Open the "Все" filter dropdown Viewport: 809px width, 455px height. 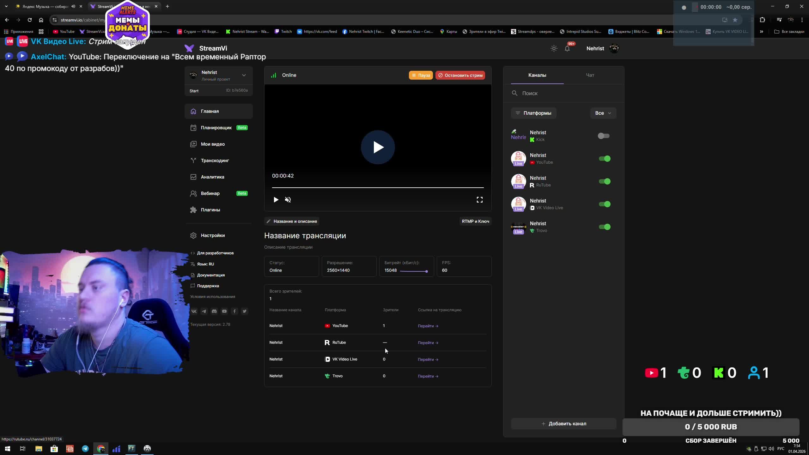click(x=603, y=113)
